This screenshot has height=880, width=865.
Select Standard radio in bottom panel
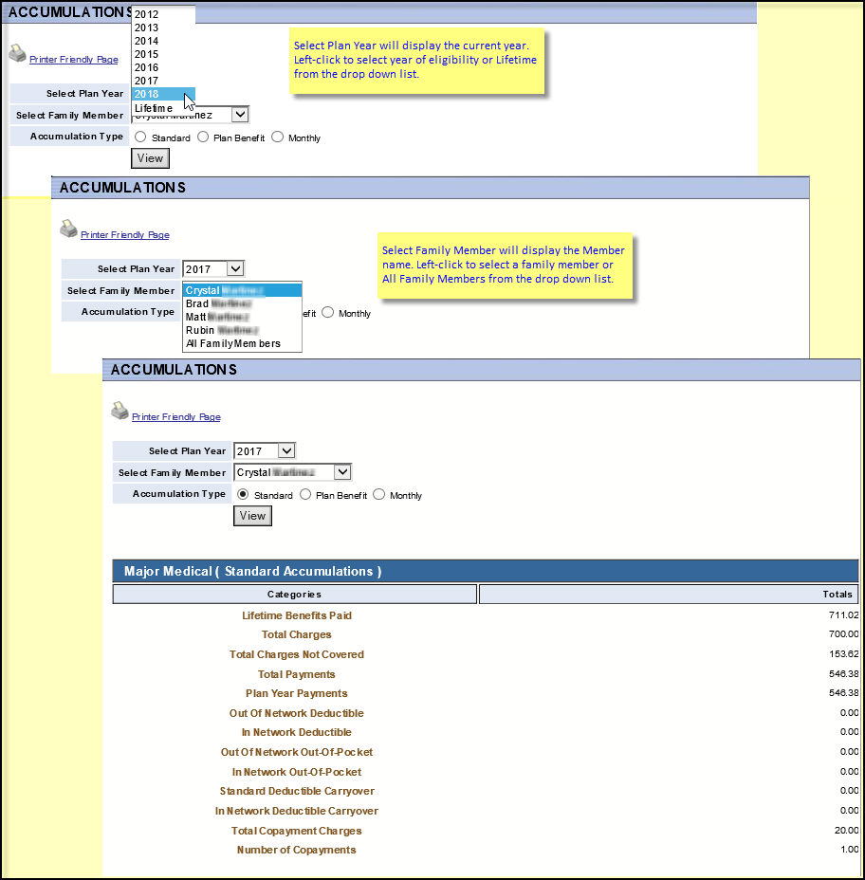(x=243, y=494)
